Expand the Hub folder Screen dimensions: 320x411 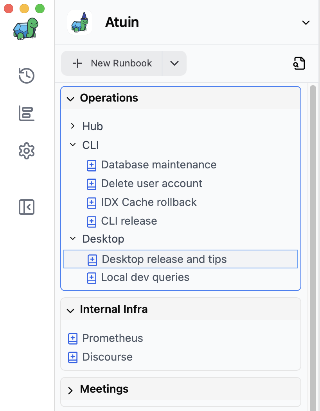coord(73,126)
